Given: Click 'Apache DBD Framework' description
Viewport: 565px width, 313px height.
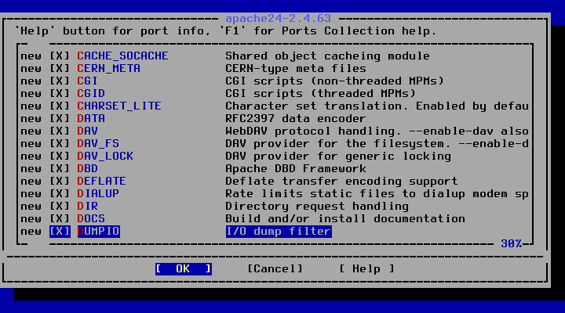Looking at the screenshot, I should pyautogui.click(x=296, y=169).
